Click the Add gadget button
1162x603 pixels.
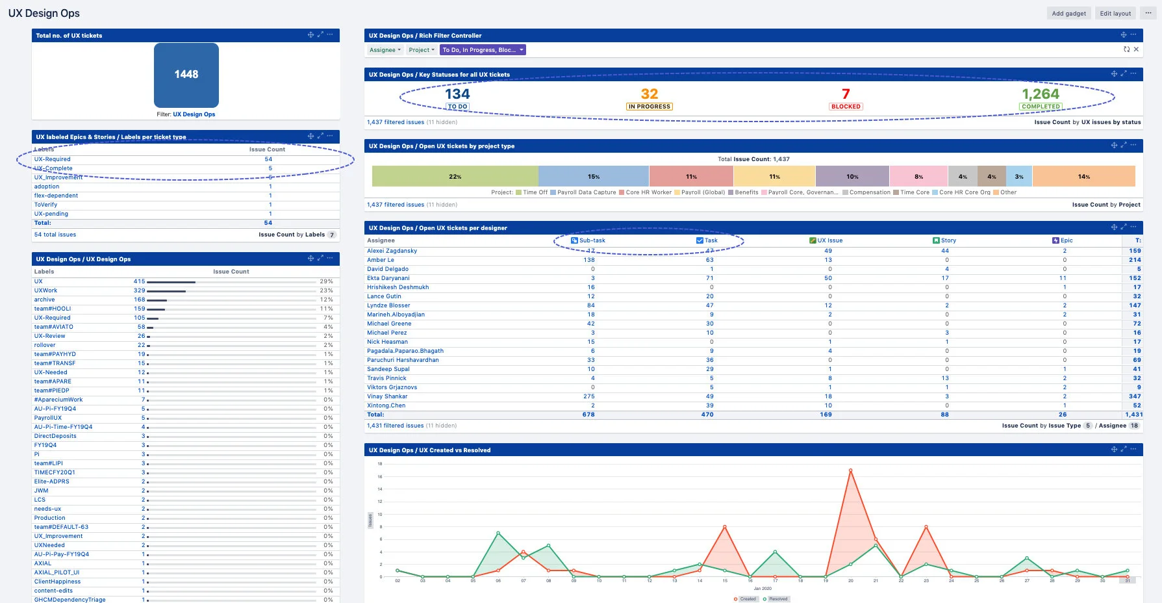coord(1068,13)
